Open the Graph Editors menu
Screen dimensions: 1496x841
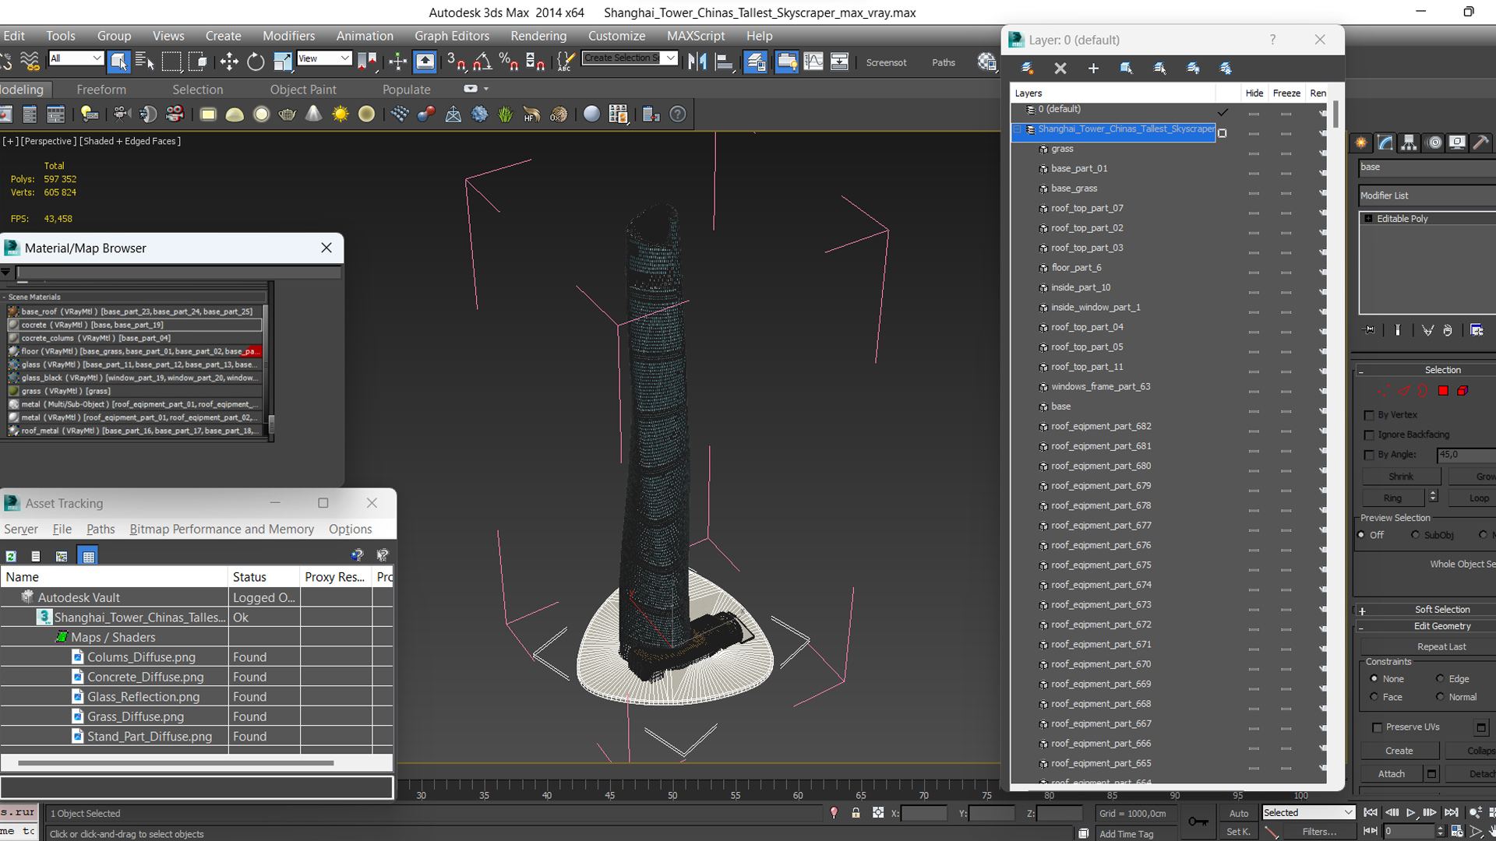click(x=452, y=36)
